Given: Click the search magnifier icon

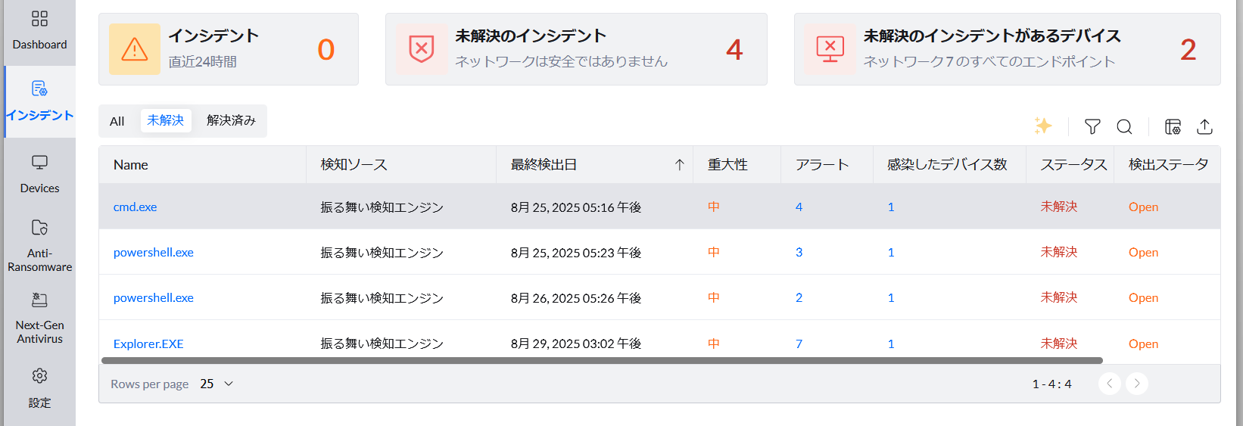Looking at the screenshot, I should point(1124,126).
